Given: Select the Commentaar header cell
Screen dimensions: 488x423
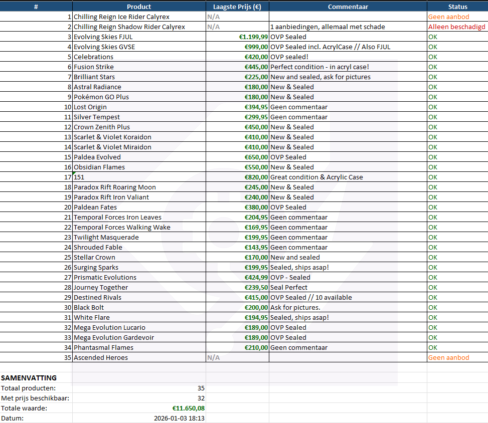Looking at the screenshot, I should (x=348, y=7).
